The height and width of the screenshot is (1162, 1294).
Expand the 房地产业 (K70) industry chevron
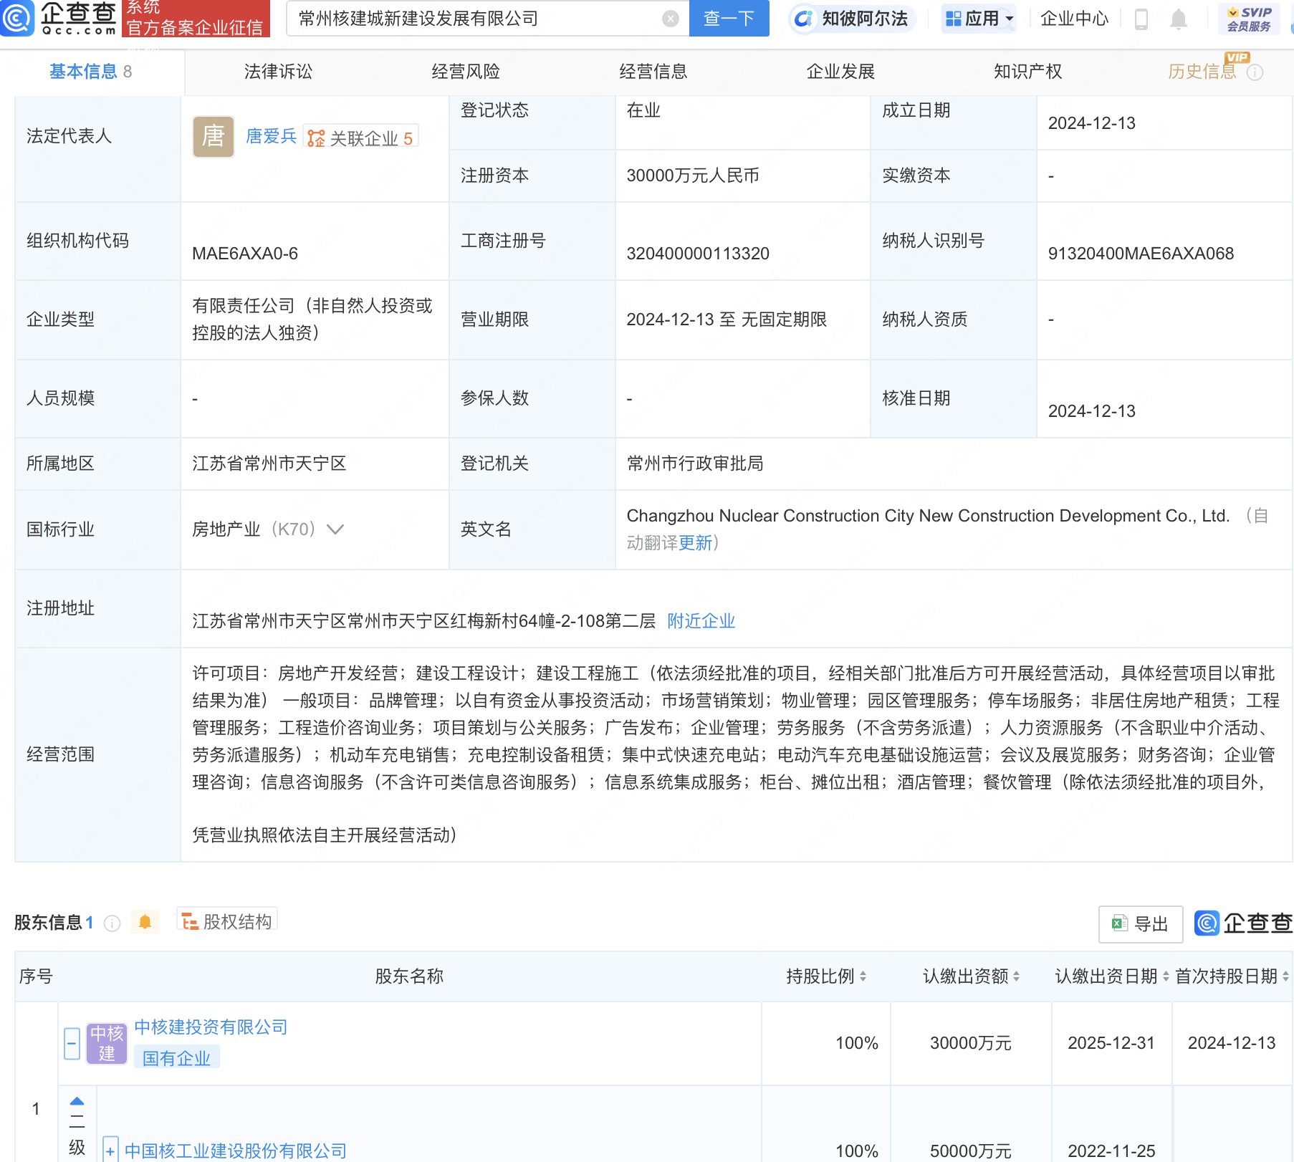[x=335, y=529]
